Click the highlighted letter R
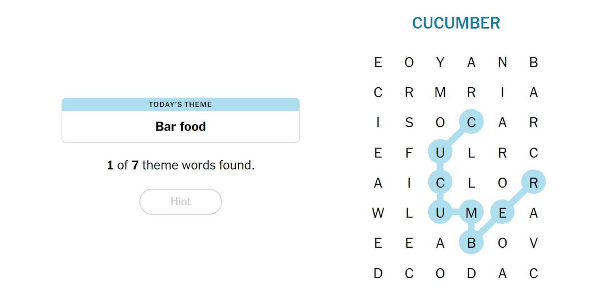 [533, 183]
